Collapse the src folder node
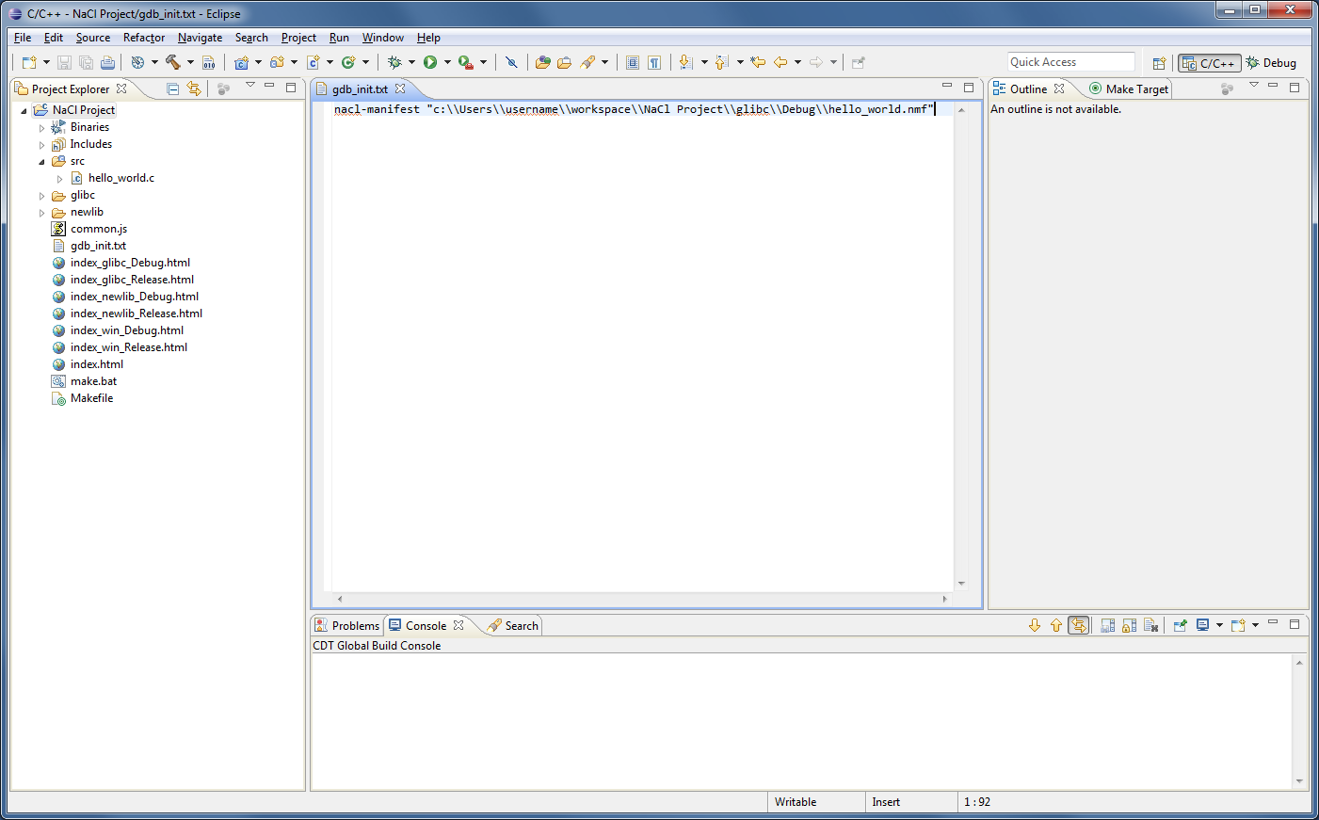The image size is (1319, 820). [x=41, y=162]
